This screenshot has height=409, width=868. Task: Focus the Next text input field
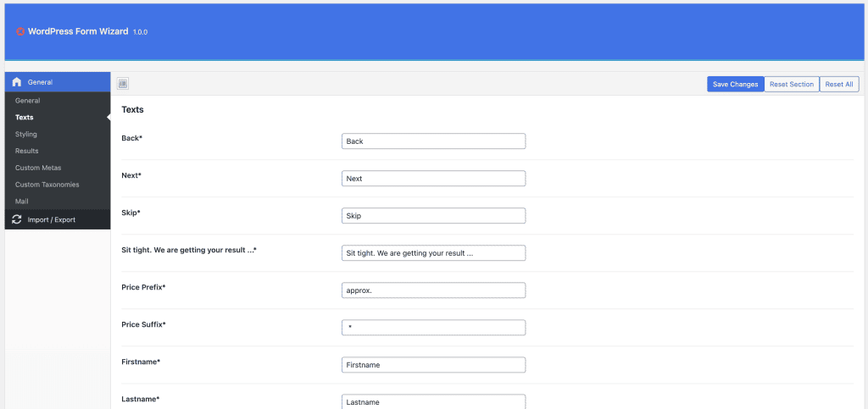click(x=433, y=179)
